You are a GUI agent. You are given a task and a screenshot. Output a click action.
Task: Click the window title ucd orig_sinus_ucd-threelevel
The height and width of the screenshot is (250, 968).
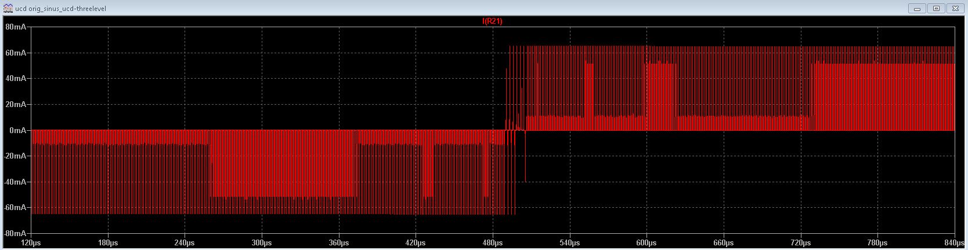60,9
